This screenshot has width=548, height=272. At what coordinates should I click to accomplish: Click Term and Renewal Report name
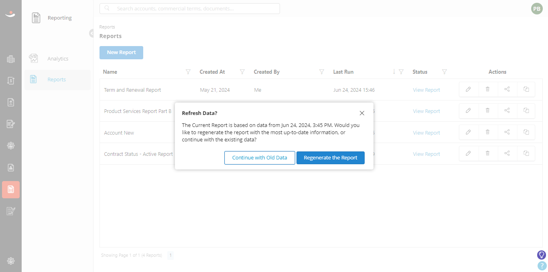point(132,90)
